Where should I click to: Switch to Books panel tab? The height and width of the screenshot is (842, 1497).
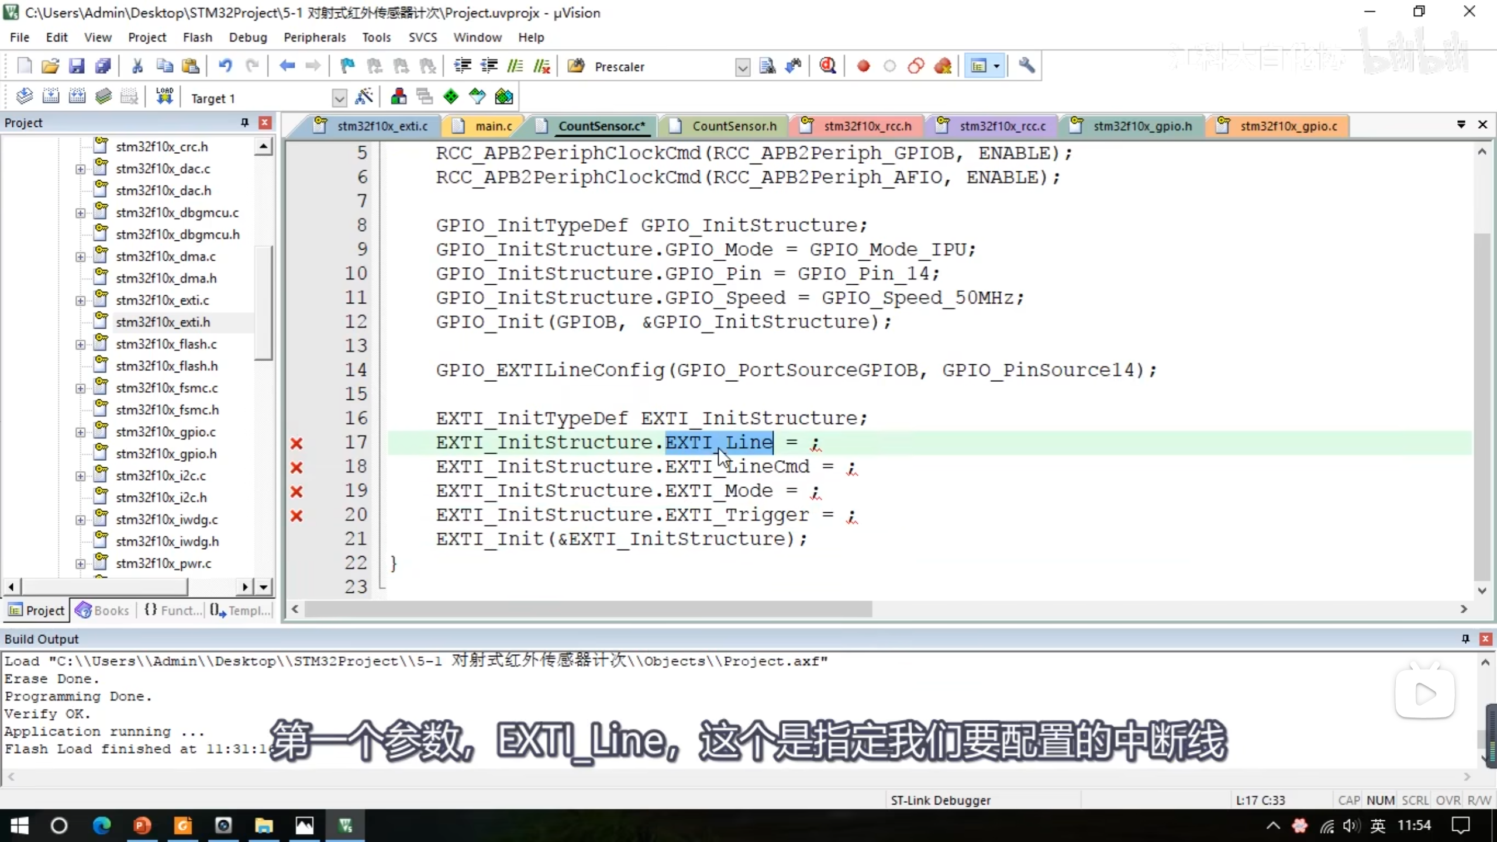coord(103,610)
